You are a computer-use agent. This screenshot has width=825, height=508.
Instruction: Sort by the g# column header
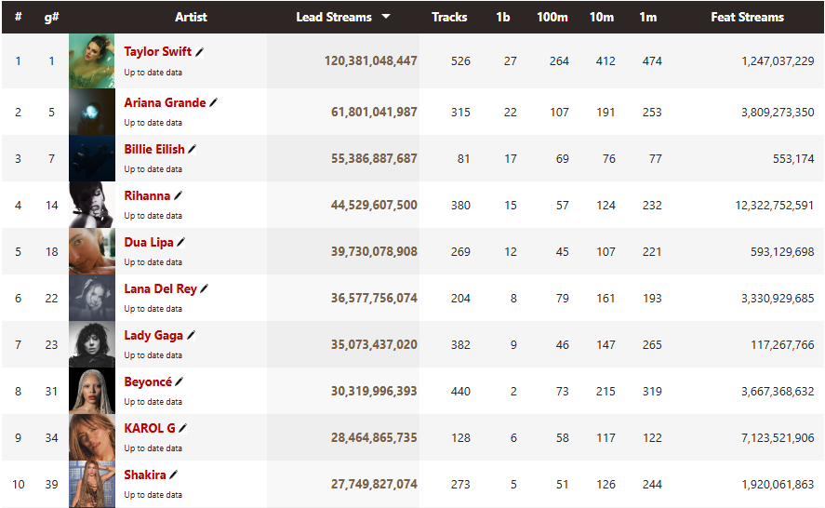click(51, 17)
